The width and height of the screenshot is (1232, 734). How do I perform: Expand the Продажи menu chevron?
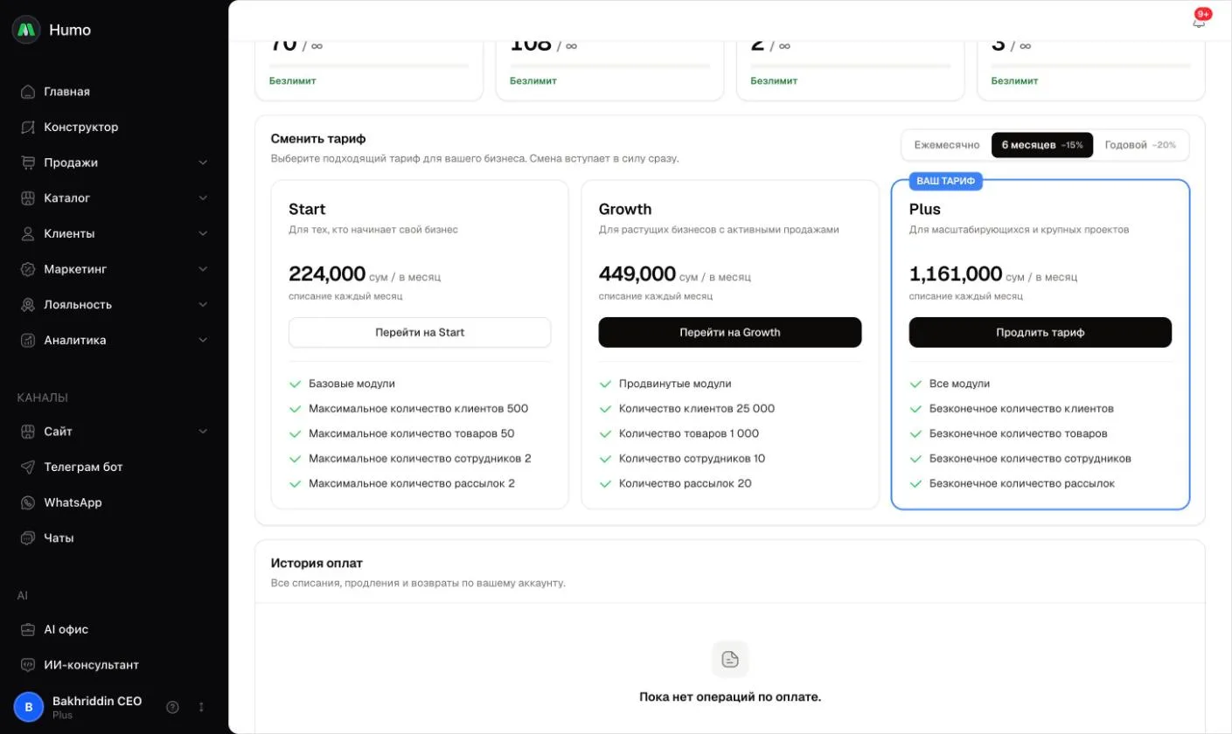coord(203,163)
